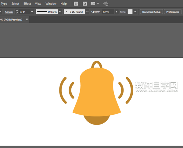The width and height of the screenshot is (183, 148).
Task: Click the Document Setup button
Action: 151,12
